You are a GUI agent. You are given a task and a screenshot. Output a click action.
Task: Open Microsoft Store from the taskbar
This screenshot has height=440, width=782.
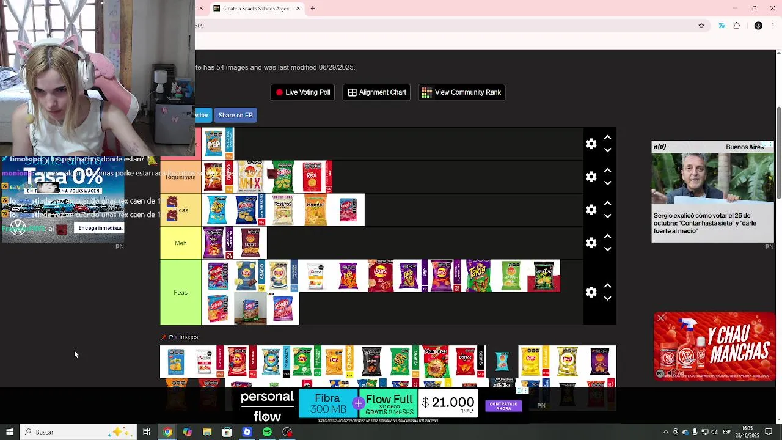click(x=227, y=432)
